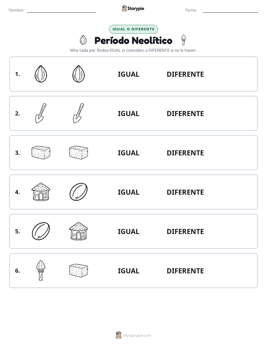
Task: Select DIFERENTE for question 5
Action: pyautogui.click(x=185, y=231)
